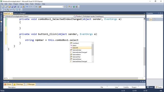Switch to the Form1.cs [Design] tab

coord(20,13)
